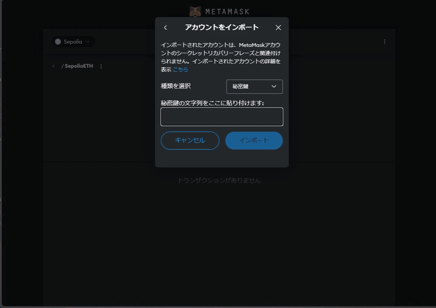436x308 pixels.
Task: Open the top-right three-dot options menu
Action: click(x=385, y=42)
